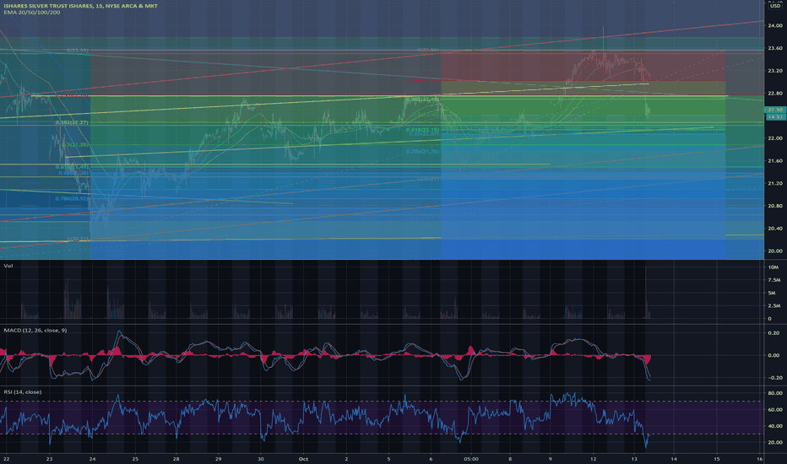Image resolution: width=787 pixels, height=464 pixels.
Task: Click the 0.618(22.15) Fibonacci level label
Action: click(422, 130)
